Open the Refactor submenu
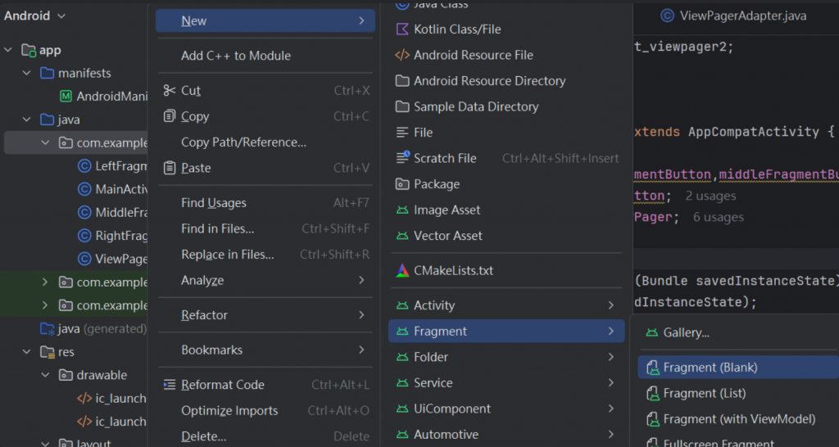839x447 pixels. 204,315
